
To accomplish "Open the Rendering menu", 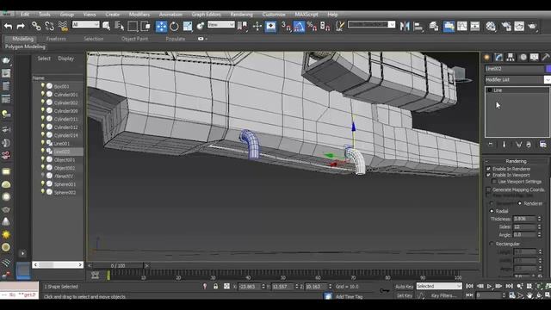I will click(x=241, y=15).
